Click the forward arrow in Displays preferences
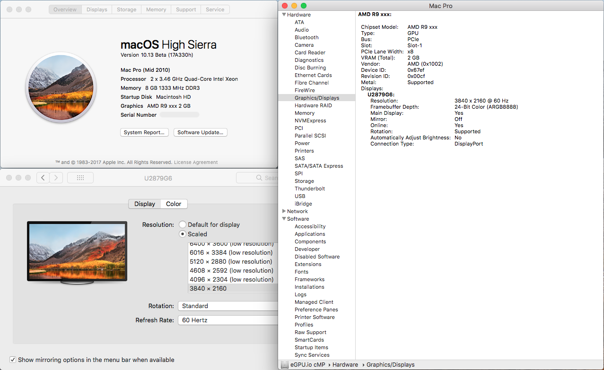This screenshot has width=604, height=370. 56,178
